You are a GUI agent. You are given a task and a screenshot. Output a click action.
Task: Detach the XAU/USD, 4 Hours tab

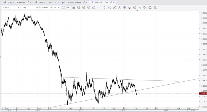tap(84, 2)
